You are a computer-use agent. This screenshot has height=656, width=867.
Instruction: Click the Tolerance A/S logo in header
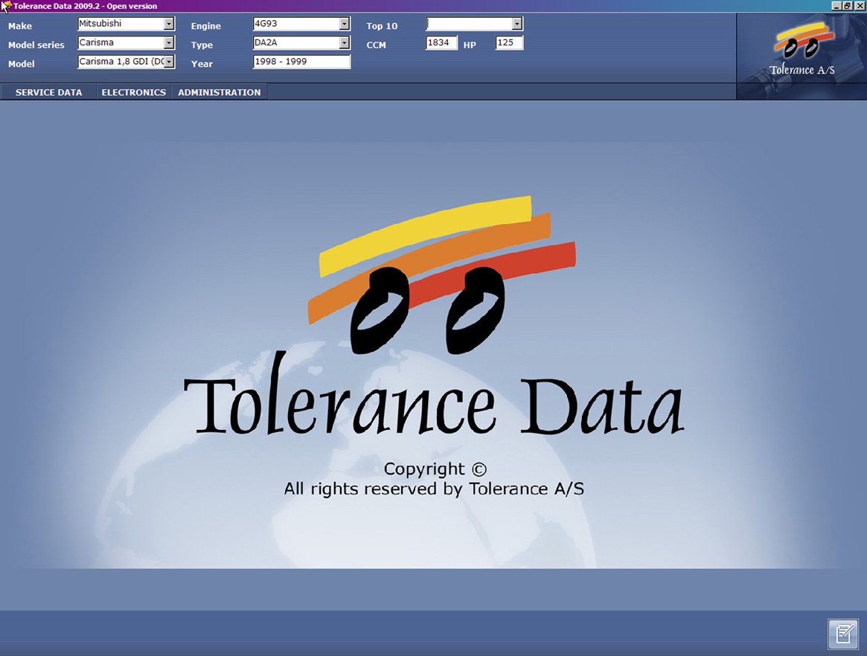tap(802, 51)
